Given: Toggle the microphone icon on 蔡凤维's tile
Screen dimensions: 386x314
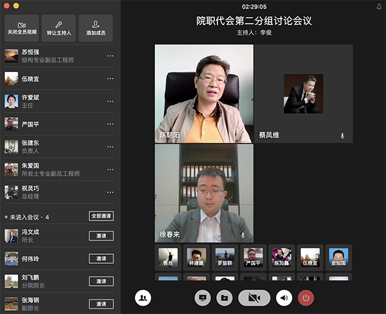Looking at the screenshot, I should pos(342,136).
